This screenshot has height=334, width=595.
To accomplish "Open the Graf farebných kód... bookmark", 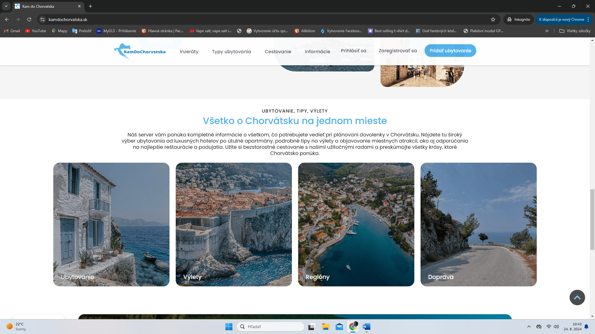I will point(436,31).
